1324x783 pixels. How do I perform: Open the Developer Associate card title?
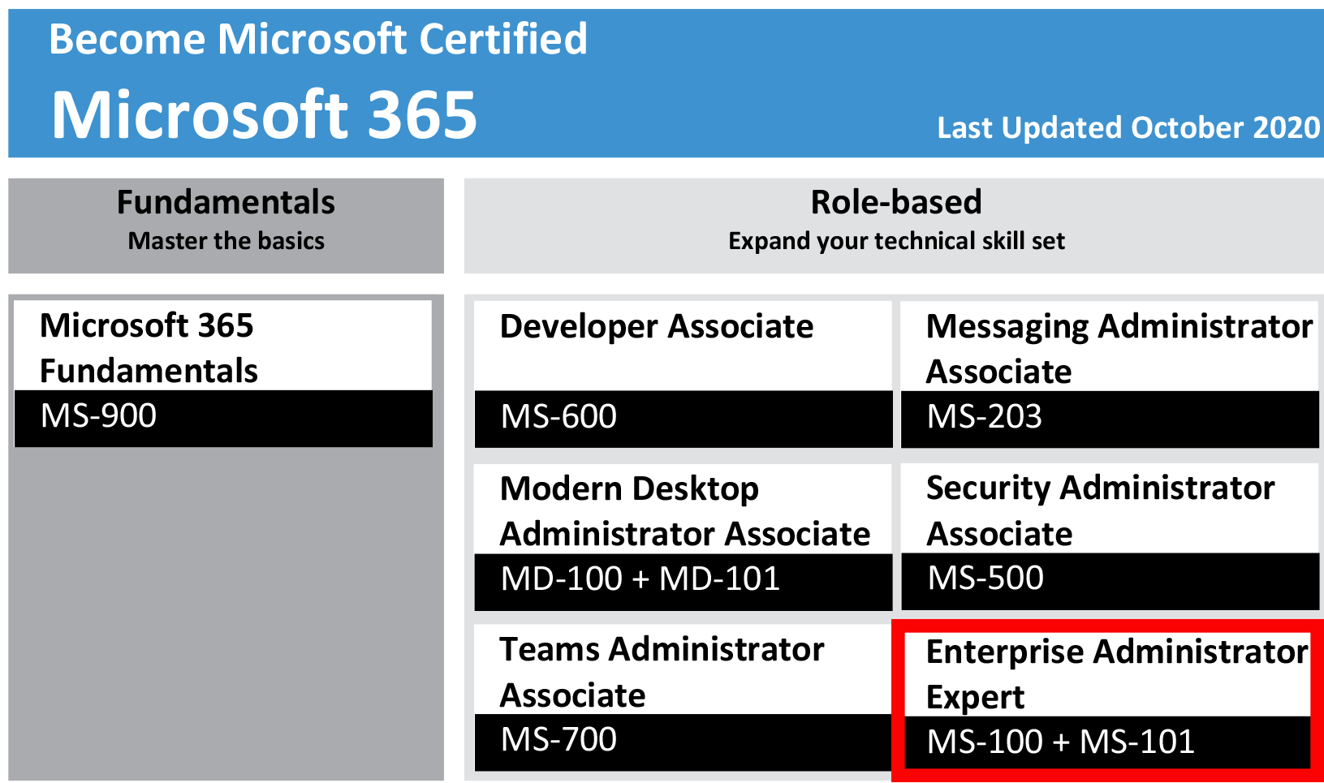(656, 326)
